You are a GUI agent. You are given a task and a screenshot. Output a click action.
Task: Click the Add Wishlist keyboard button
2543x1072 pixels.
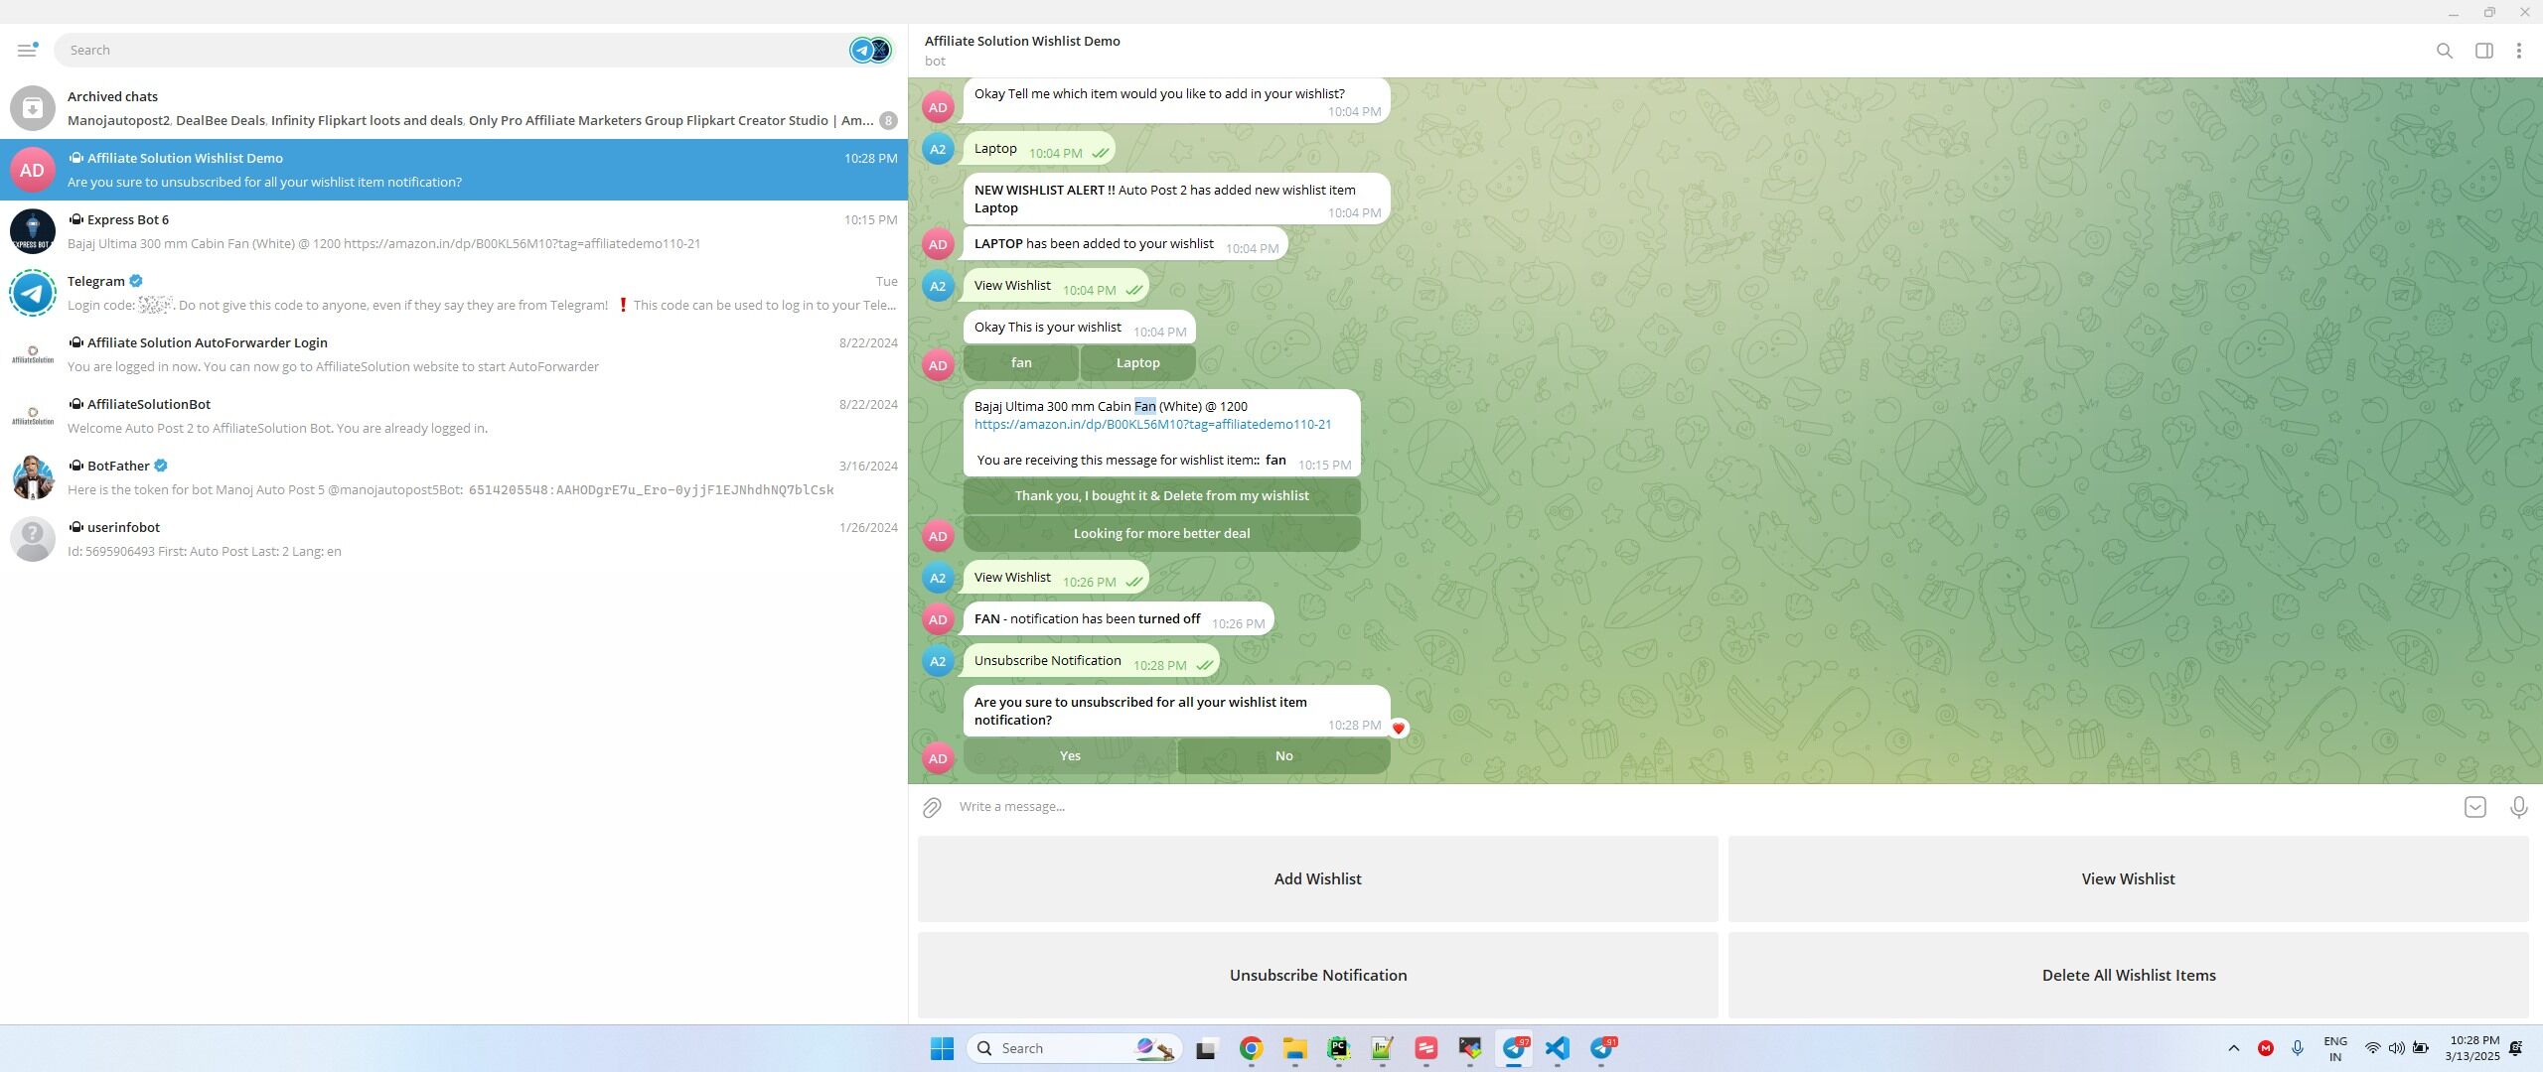tap(1317, 879)
